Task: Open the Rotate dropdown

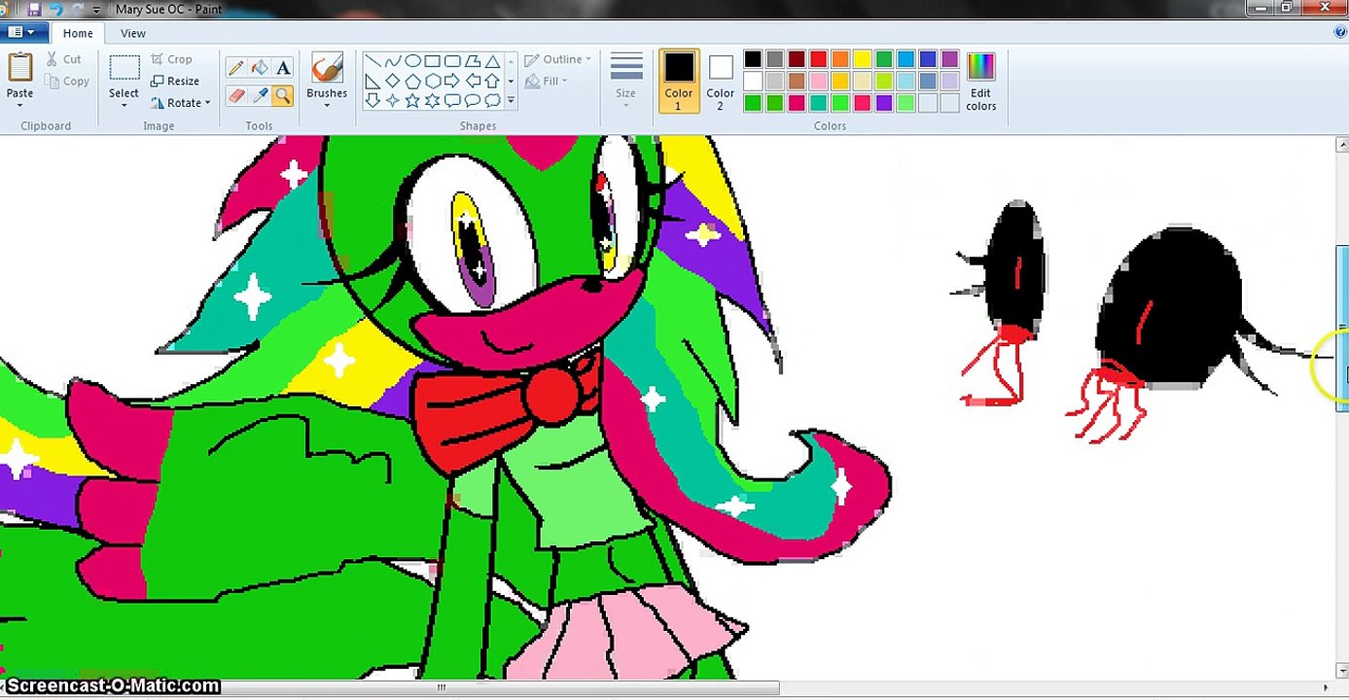Action: (x=181, y=103)
